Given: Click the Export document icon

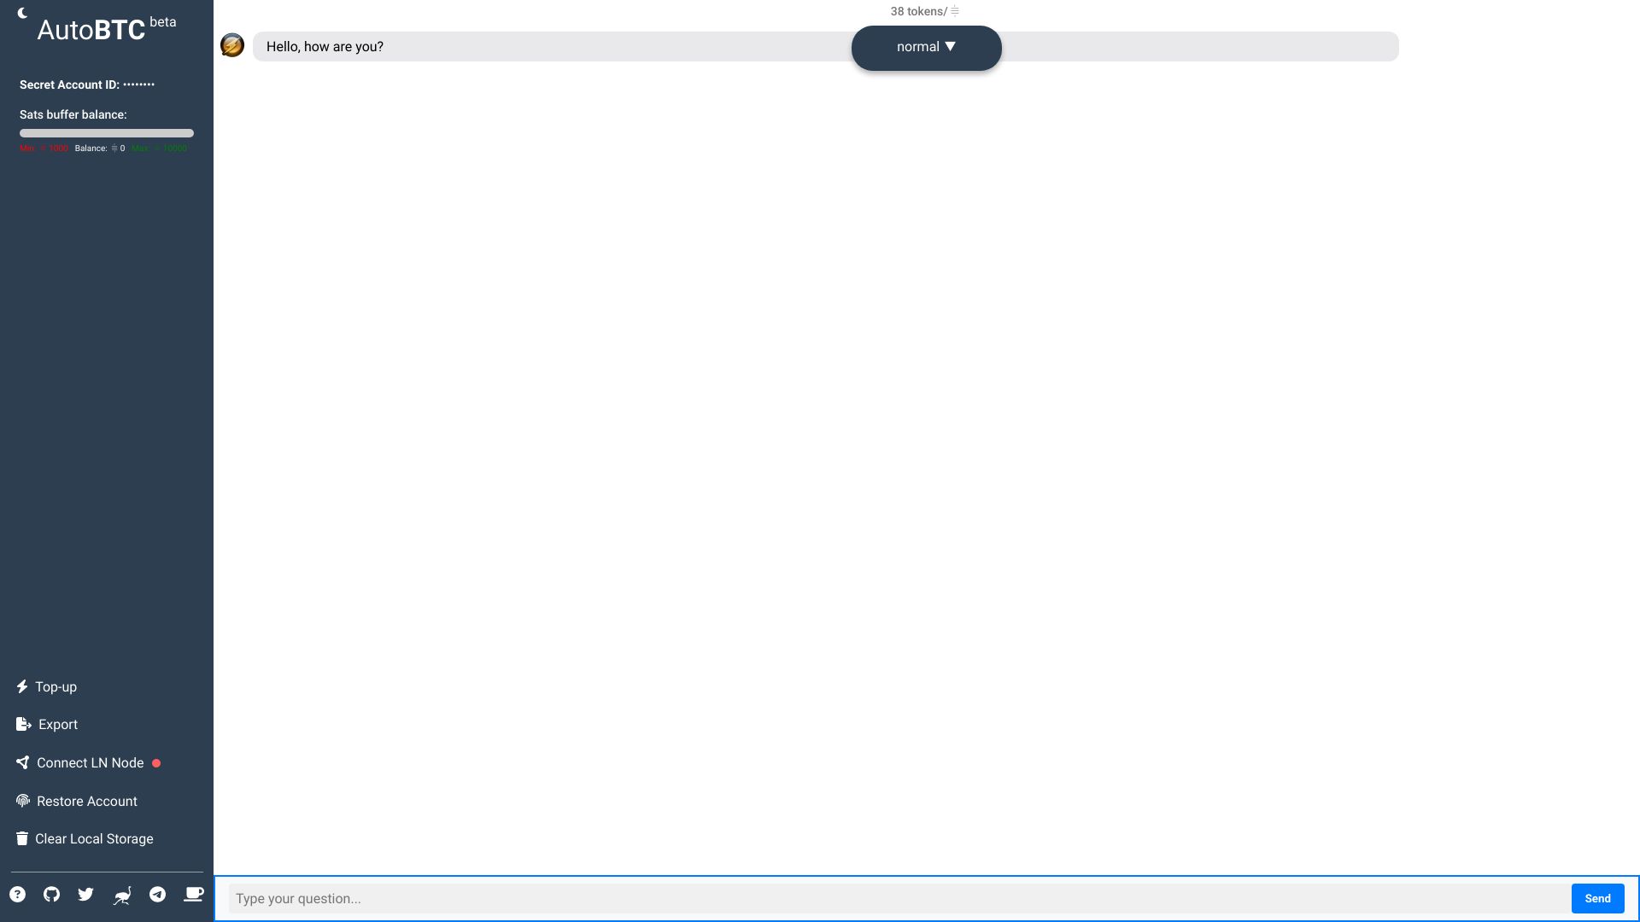Looking at the screenshot, I should coord(22,724).
